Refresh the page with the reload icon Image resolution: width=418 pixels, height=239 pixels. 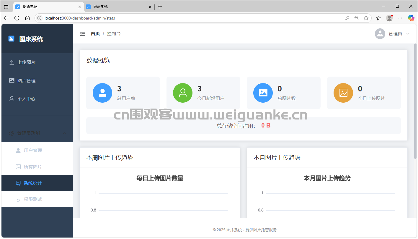[x=17, y=18]
